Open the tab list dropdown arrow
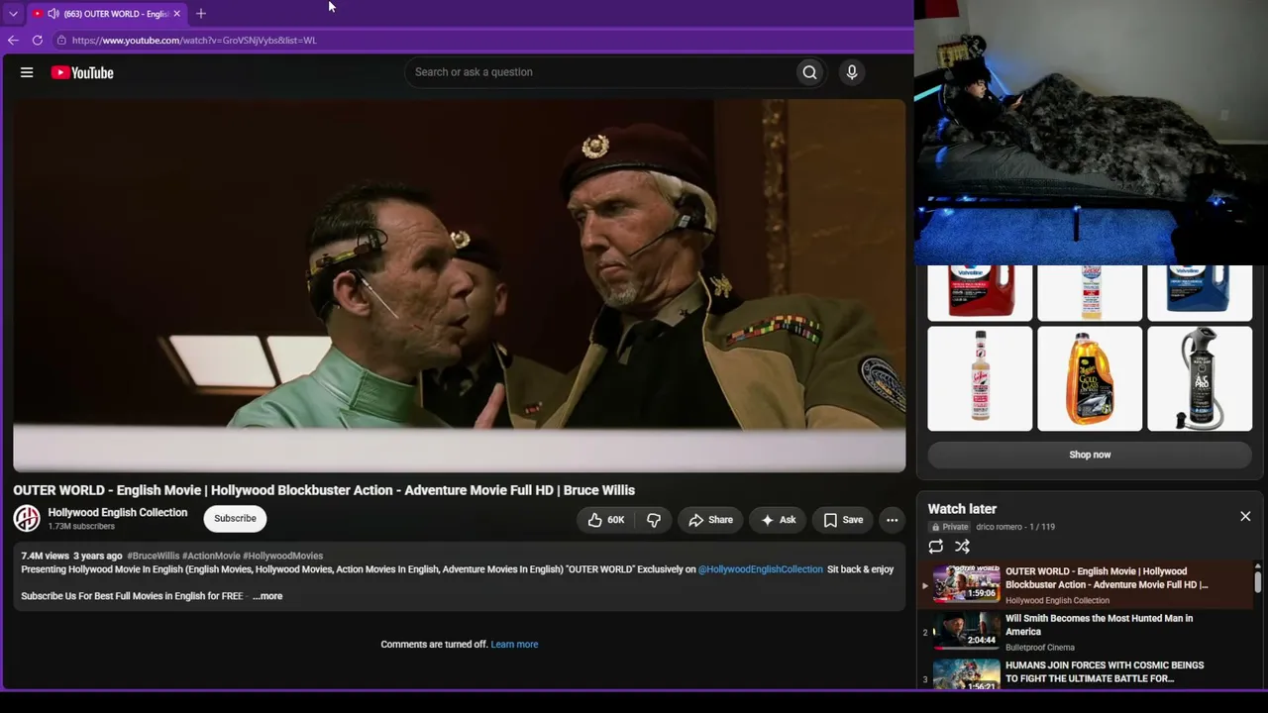1268x713 pixels. tap(13, 14)
